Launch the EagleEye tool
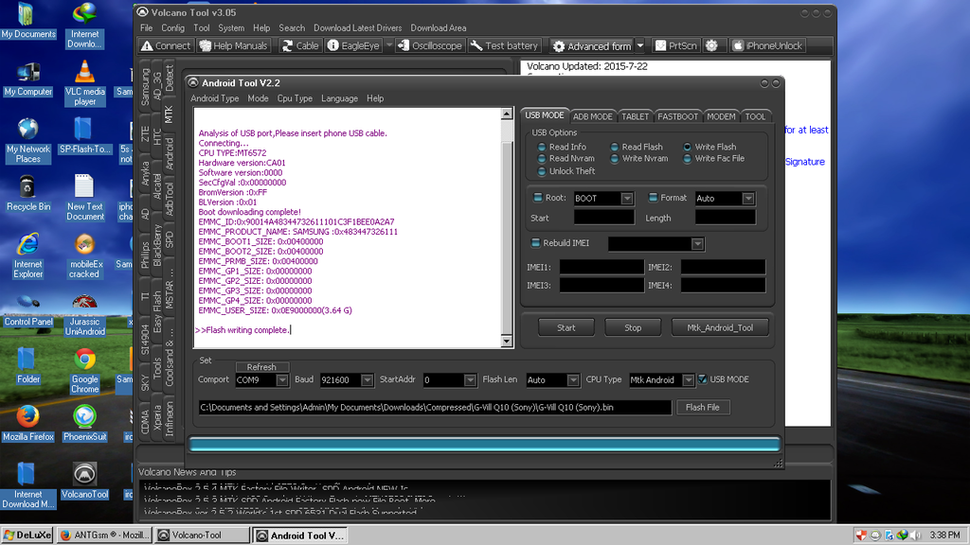 click(353, 45)
